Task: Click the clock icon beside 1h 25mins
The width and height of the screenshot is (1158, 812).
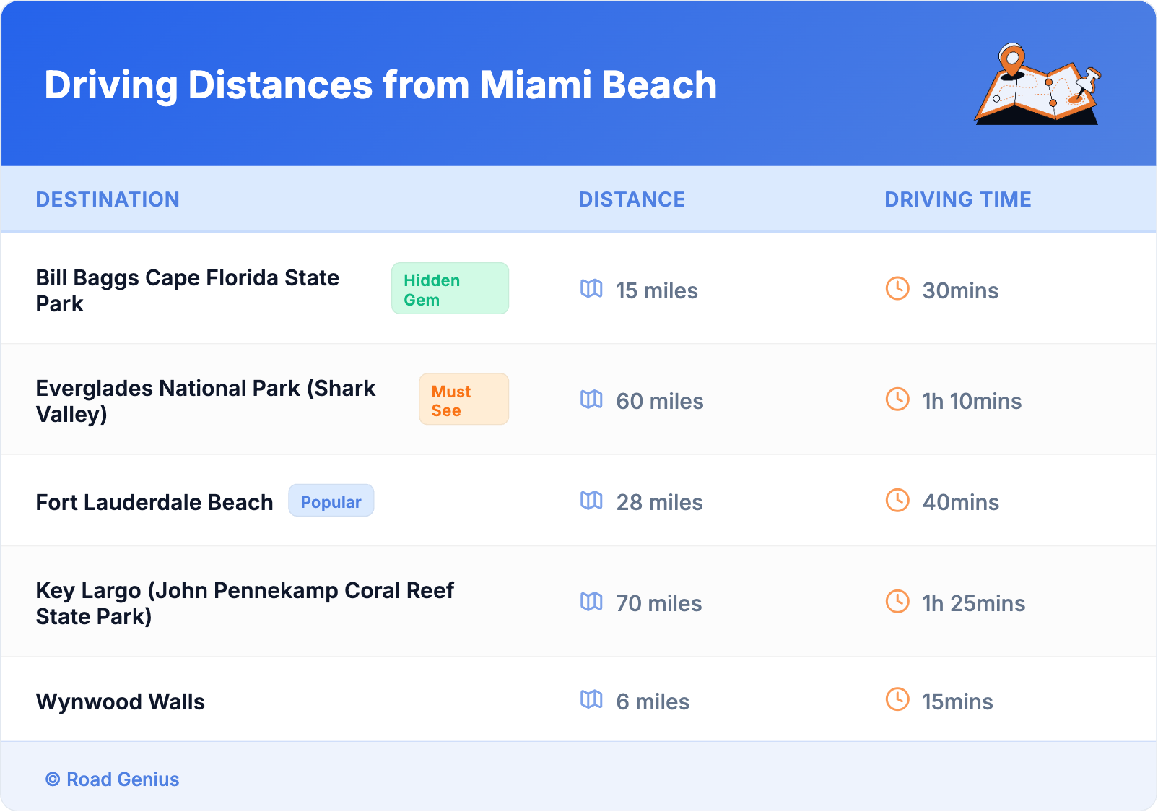Action: (897, 602)
